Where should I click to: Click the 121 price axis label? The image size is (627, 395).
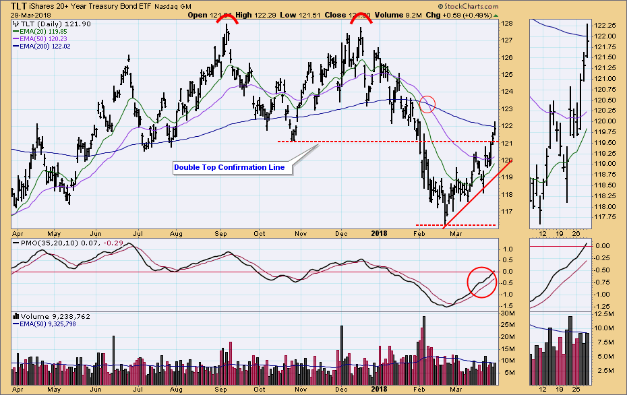pos(506,143)
